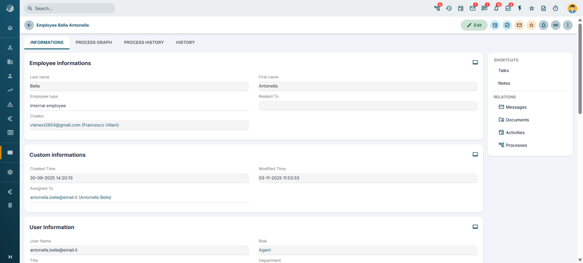Open the calendar icon in top bar
The image size is (583, 263).
pos(461,8)
